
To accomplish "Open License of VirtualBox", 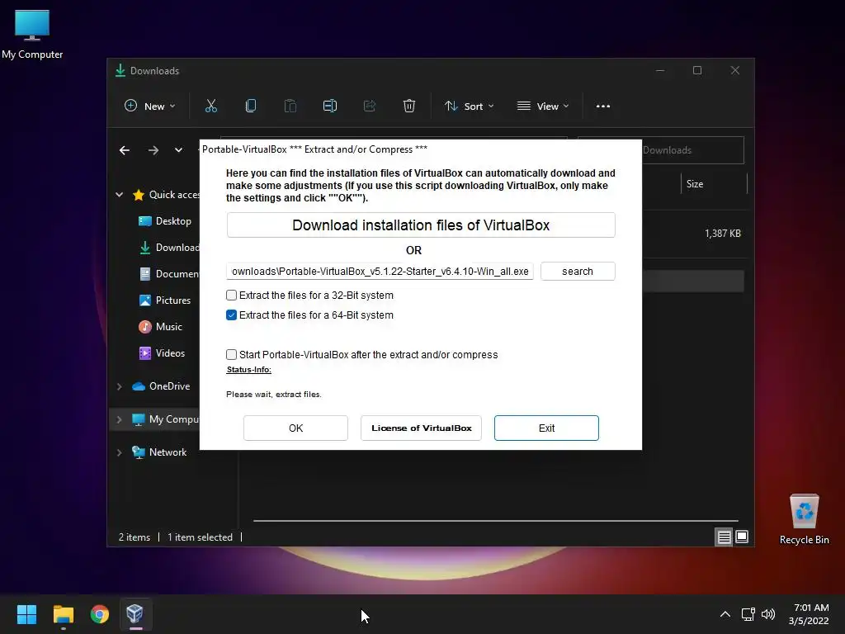I will [x=421, y=428].
